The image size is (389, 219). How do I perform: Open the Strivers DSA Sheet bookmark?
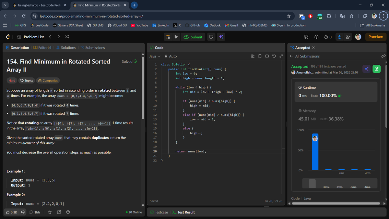click(x=68, y=25)
